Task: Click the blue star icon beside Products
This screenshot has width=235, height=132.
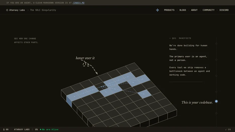Action: coord(157,10)
